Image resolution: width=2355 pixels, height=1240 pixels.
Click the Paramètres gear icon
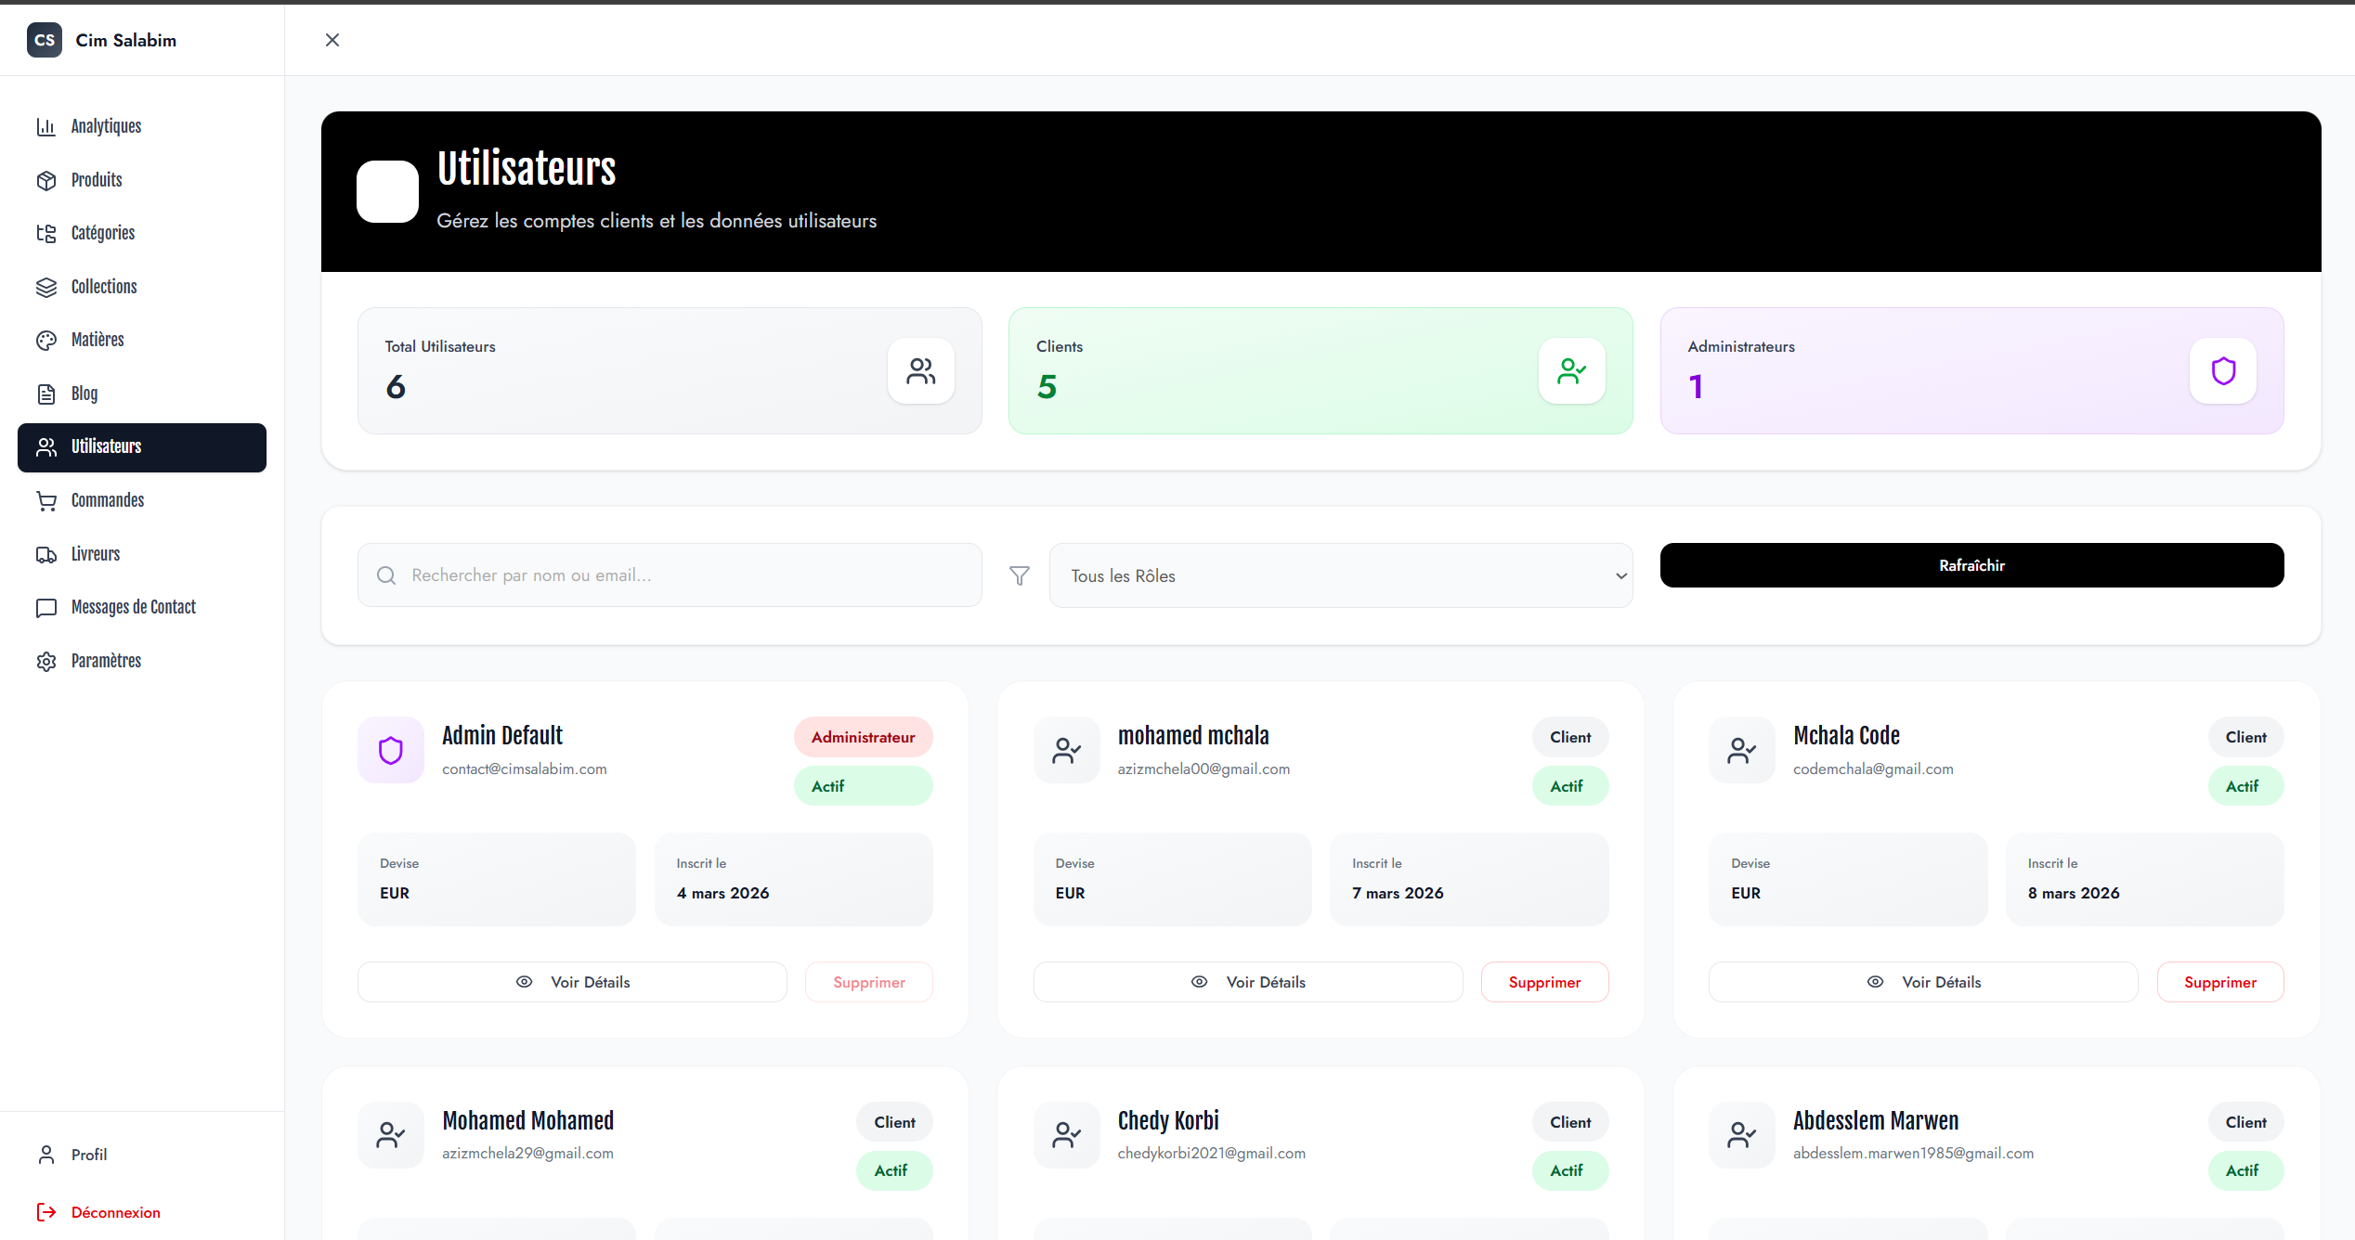coord(46,661)
